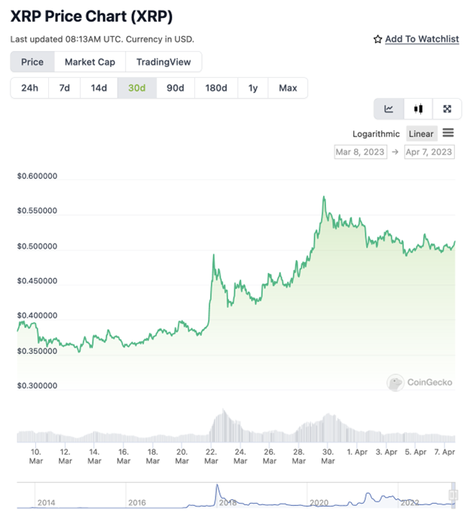Click the star watchlist icon

tap(378, 39)
